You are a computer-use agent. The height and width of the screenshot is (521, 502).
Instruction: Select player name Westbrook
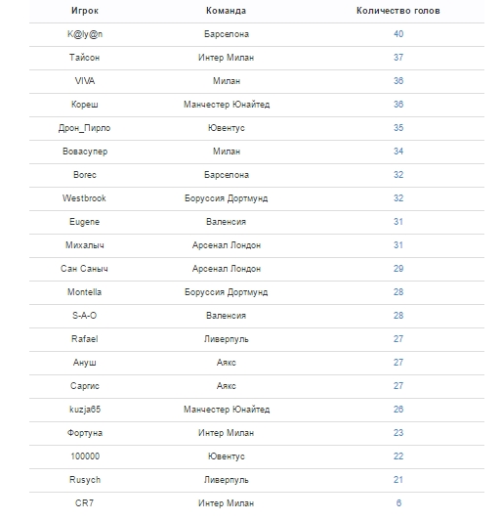click(x=84, y=198)
